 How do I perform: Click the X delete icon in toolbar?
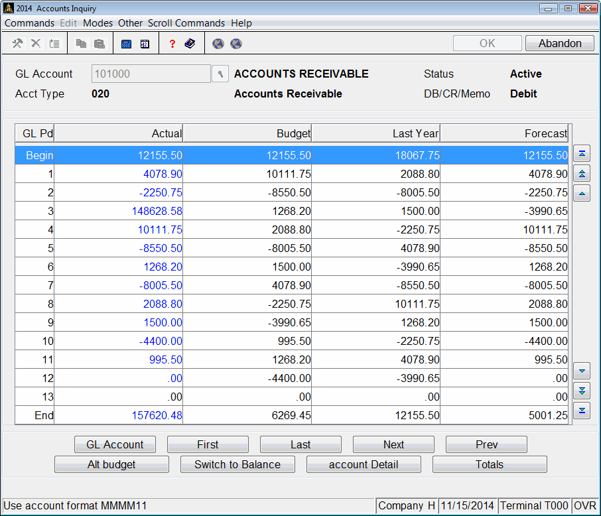click(36, 43)
